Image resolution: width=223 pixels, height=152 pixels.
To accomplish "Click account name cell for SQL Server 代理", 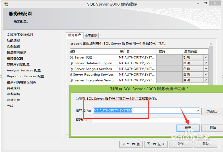I will click(x=137, y=57).
